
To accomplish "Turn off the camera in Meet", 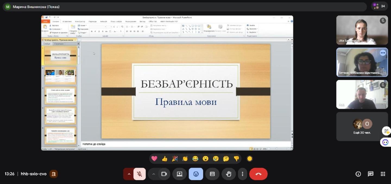I will click(164, 174).
